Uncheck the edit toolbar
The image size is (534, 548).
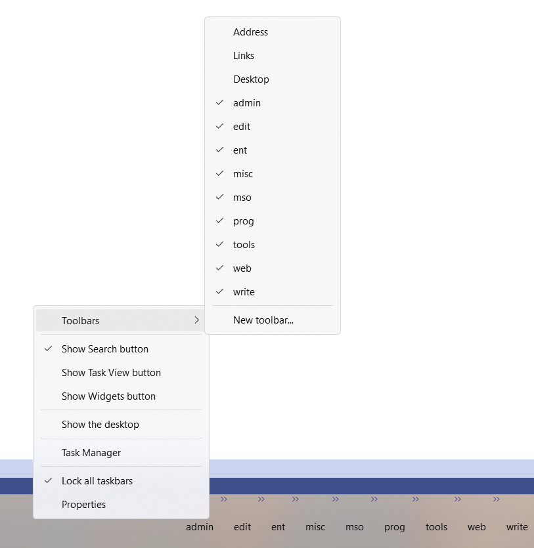(273, 127)
